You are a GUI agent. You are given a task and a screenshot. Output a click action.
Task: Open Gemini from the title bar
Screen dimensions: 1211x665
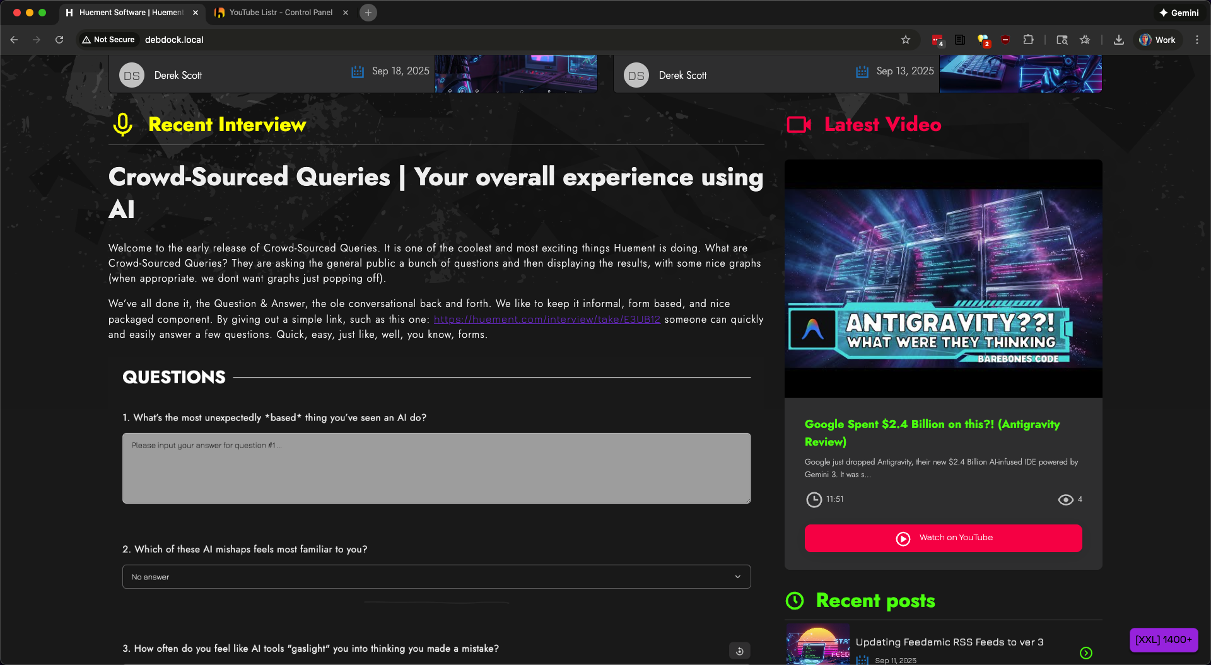pyautogui.click(x=1178, y=13)
